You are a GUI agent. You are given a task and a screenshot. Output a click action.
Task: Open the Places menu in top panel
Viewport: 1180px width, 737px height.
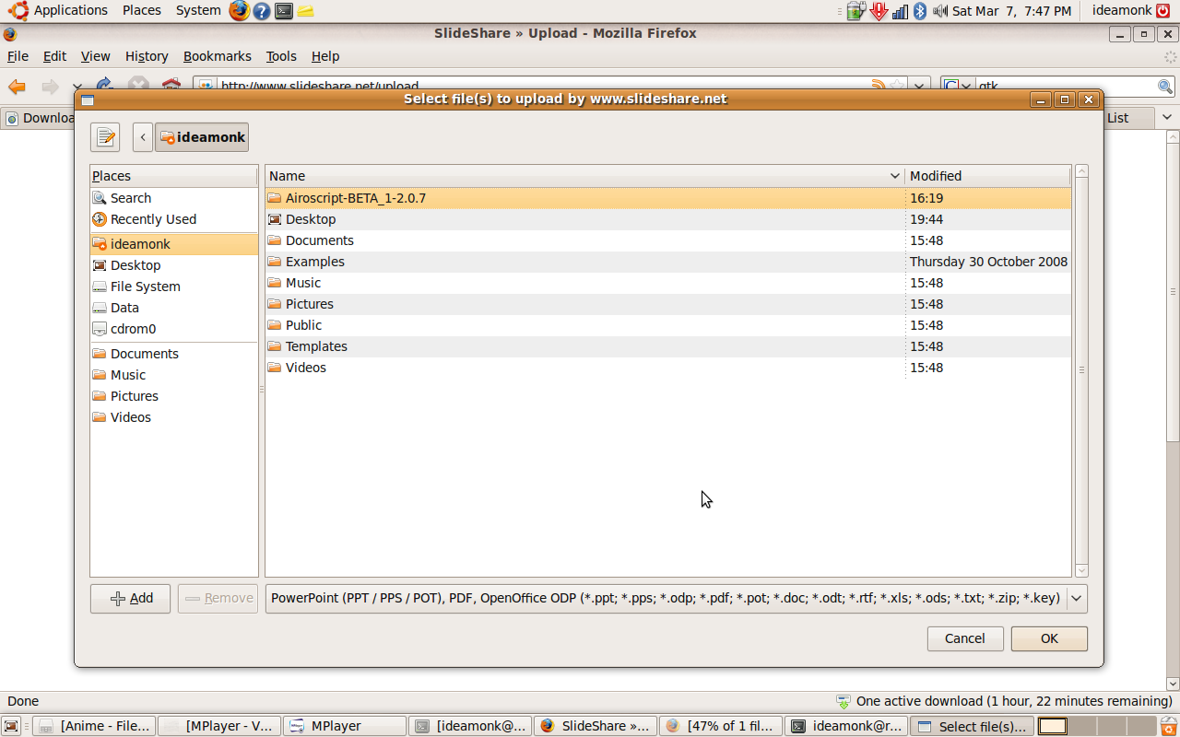point(141,10)
